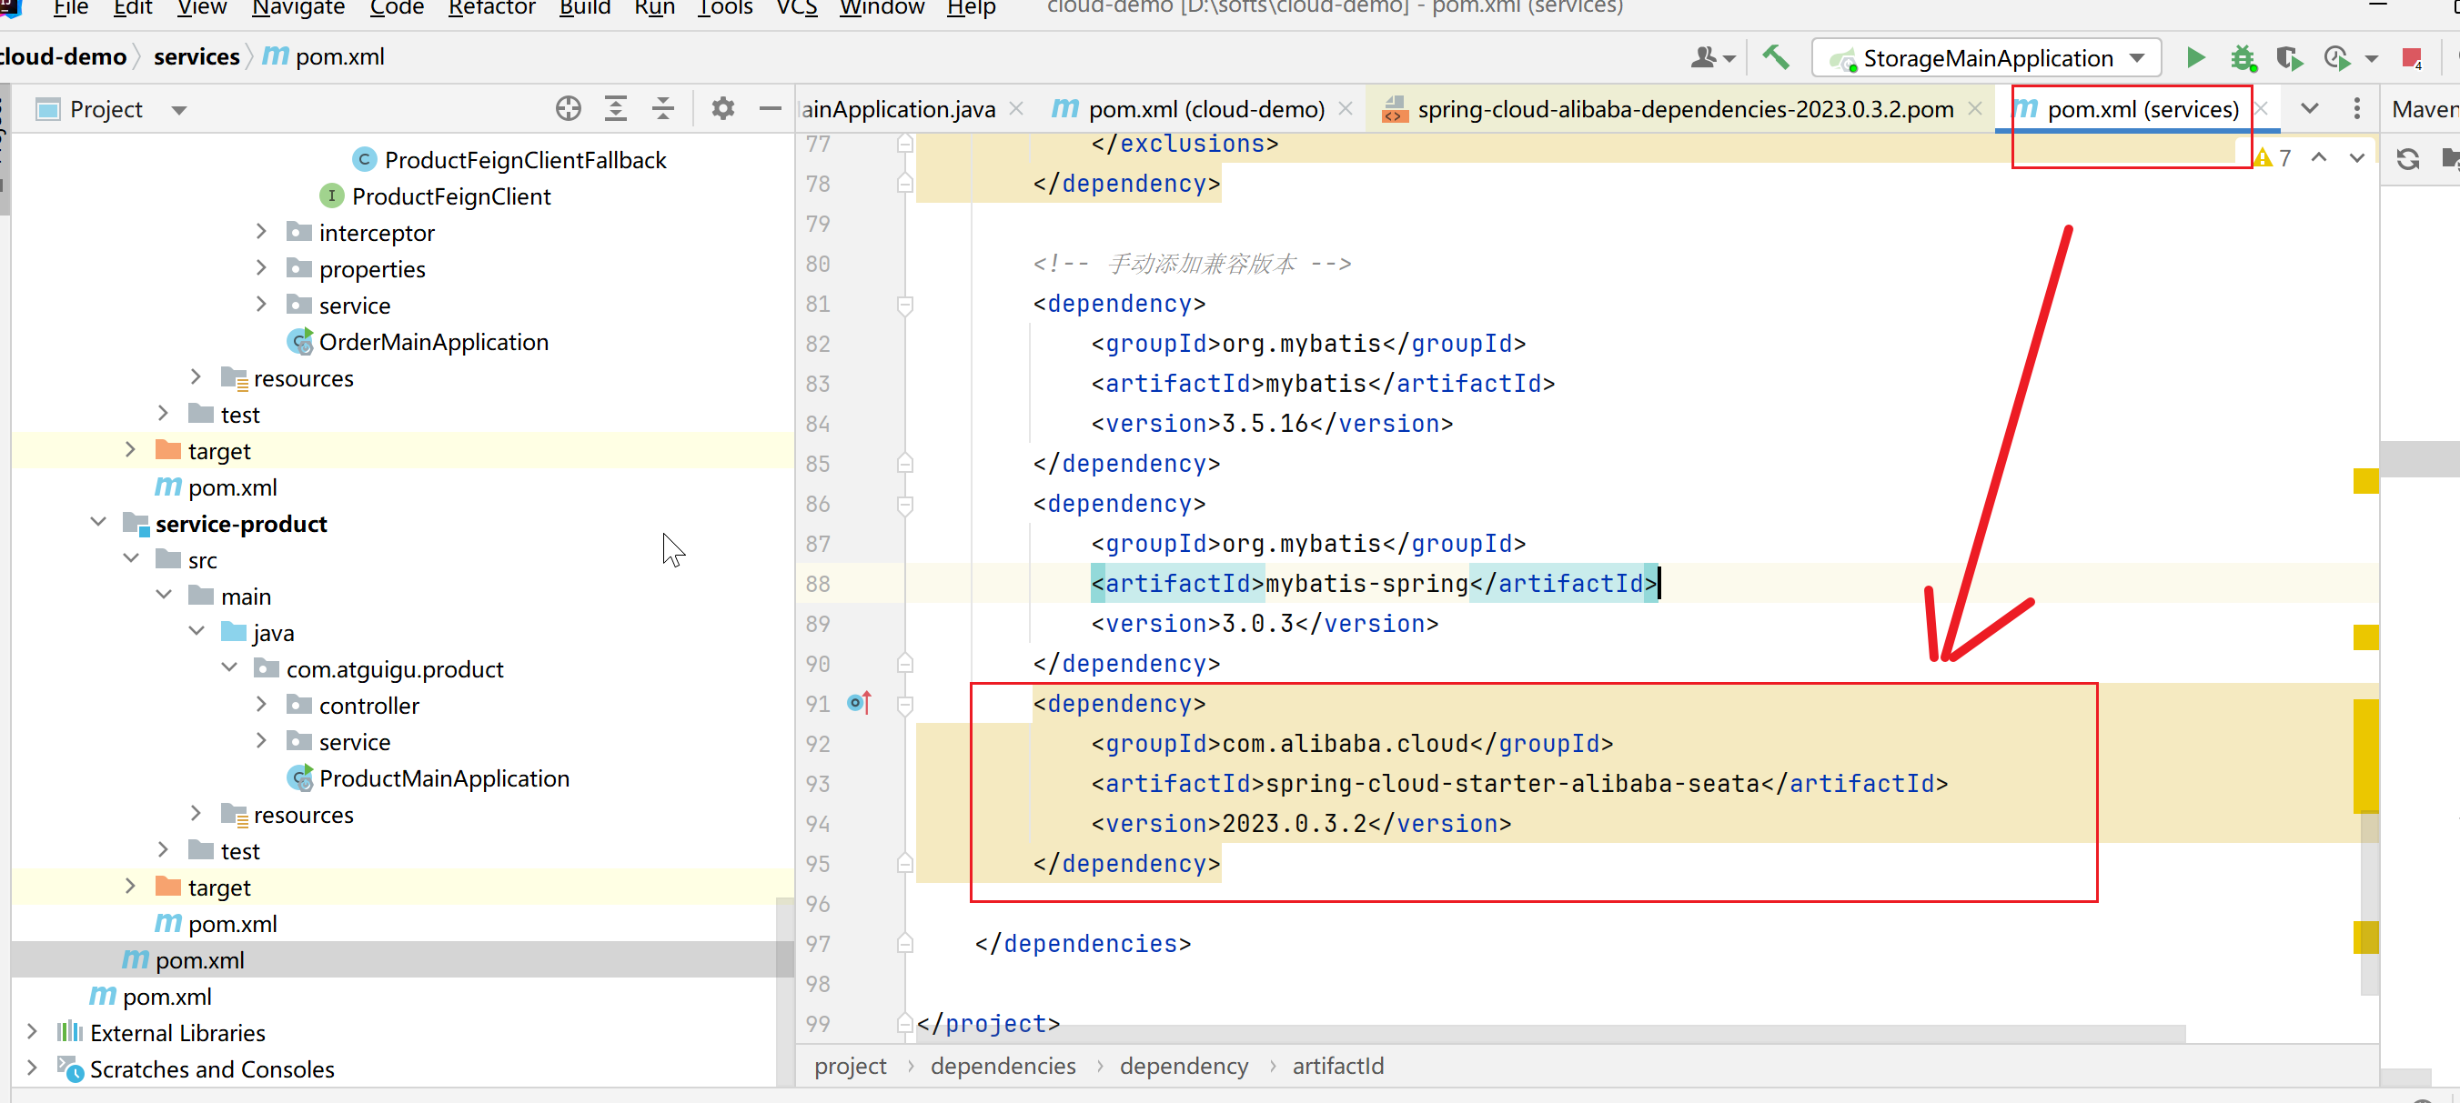
Task: Hide the Project panel with minus icon
Action: [770, 109]
